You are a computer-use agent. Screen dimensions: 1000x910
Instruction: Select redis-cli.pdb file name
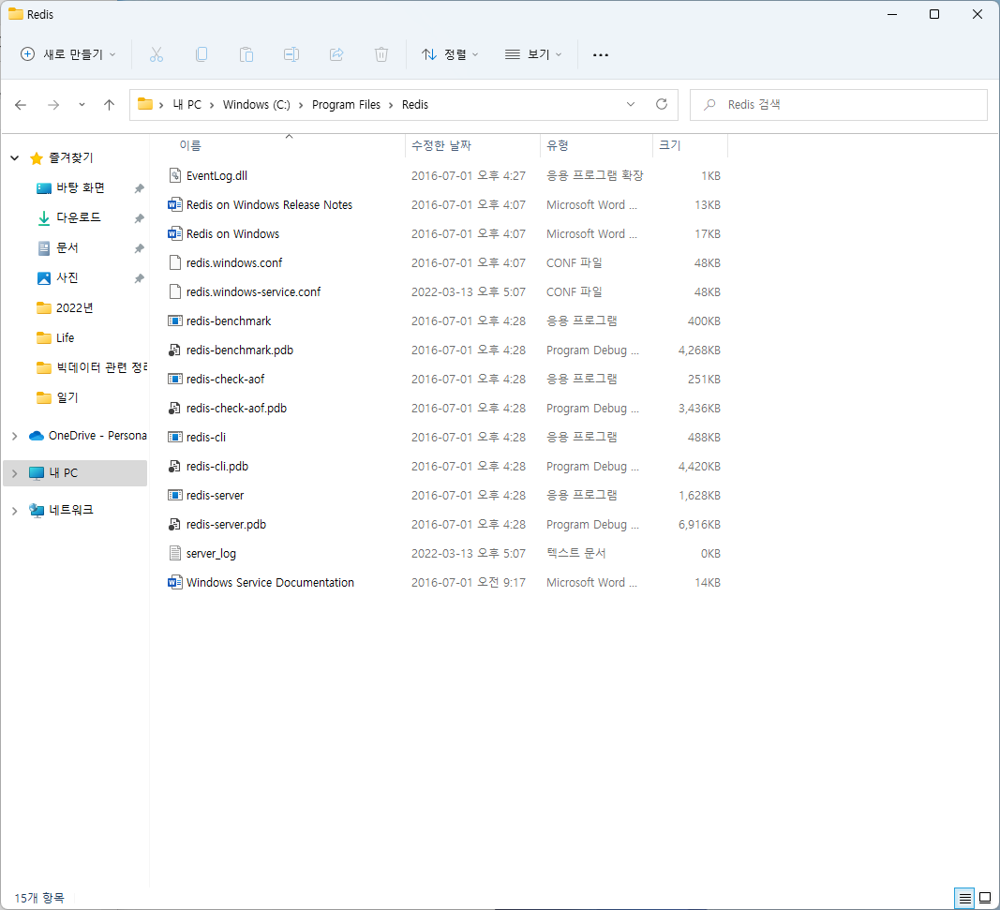[216, 466]
